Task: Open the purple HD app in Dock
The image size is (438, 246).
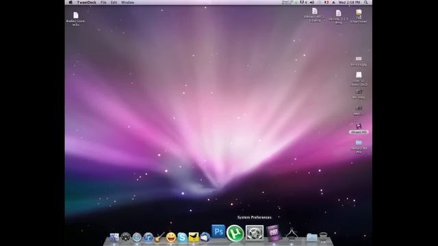Action: (x=274, y=233)
